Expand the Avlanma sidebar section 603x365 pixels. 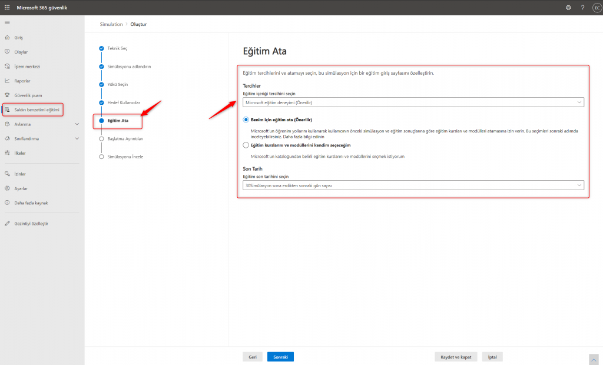77,124
